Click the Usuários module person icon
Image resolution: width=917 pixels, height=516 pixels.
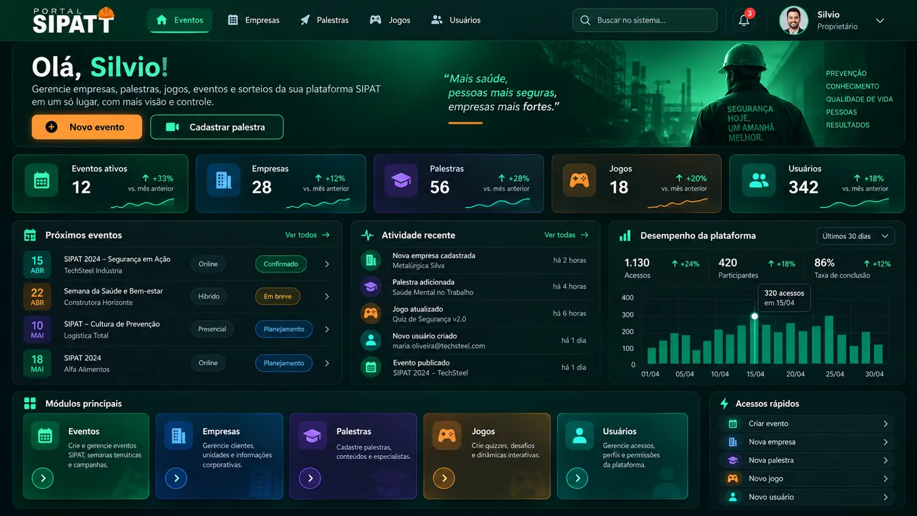[580, 435]
